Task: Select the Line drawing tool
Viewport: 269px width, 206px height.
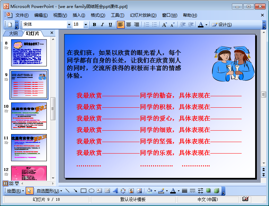Action: (68, 191)
